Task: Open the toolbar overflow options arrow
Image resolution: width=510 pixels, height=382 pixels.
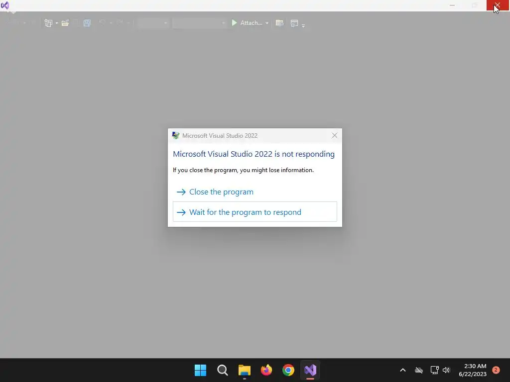Action: pyautogui.click(x=303, y=25)
